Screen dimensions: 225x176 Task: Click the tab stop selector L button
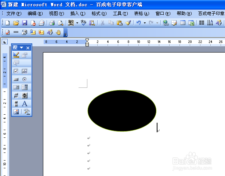5,42
